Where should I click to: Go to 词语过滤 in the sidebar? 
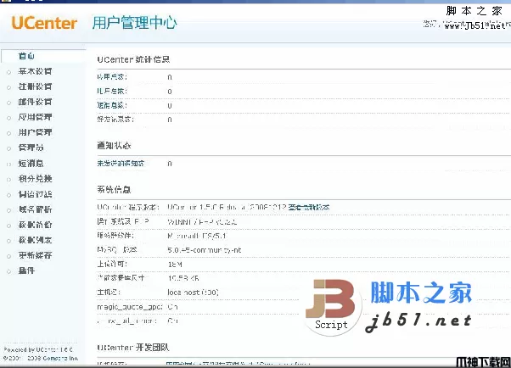35,193
